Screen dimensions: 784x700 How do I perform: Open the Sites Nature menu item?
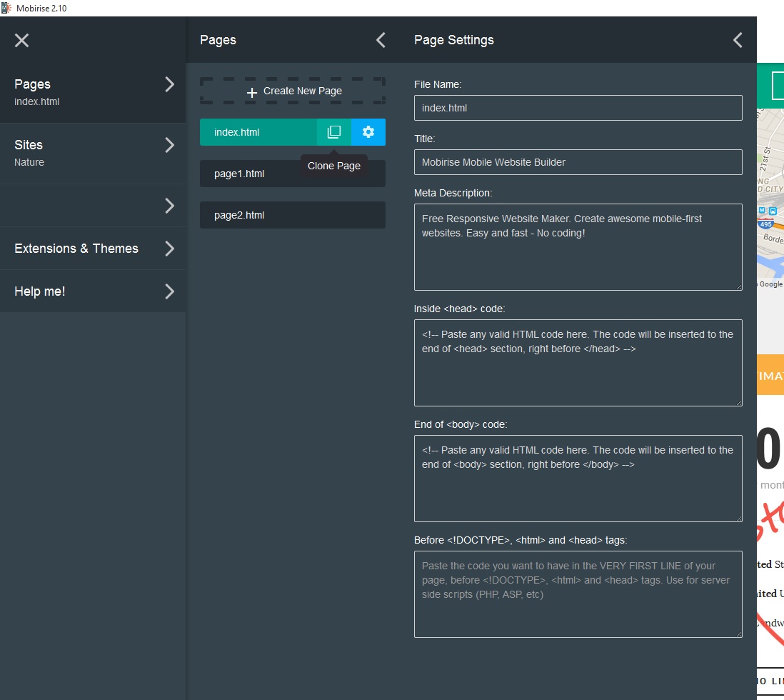(79, 153)
